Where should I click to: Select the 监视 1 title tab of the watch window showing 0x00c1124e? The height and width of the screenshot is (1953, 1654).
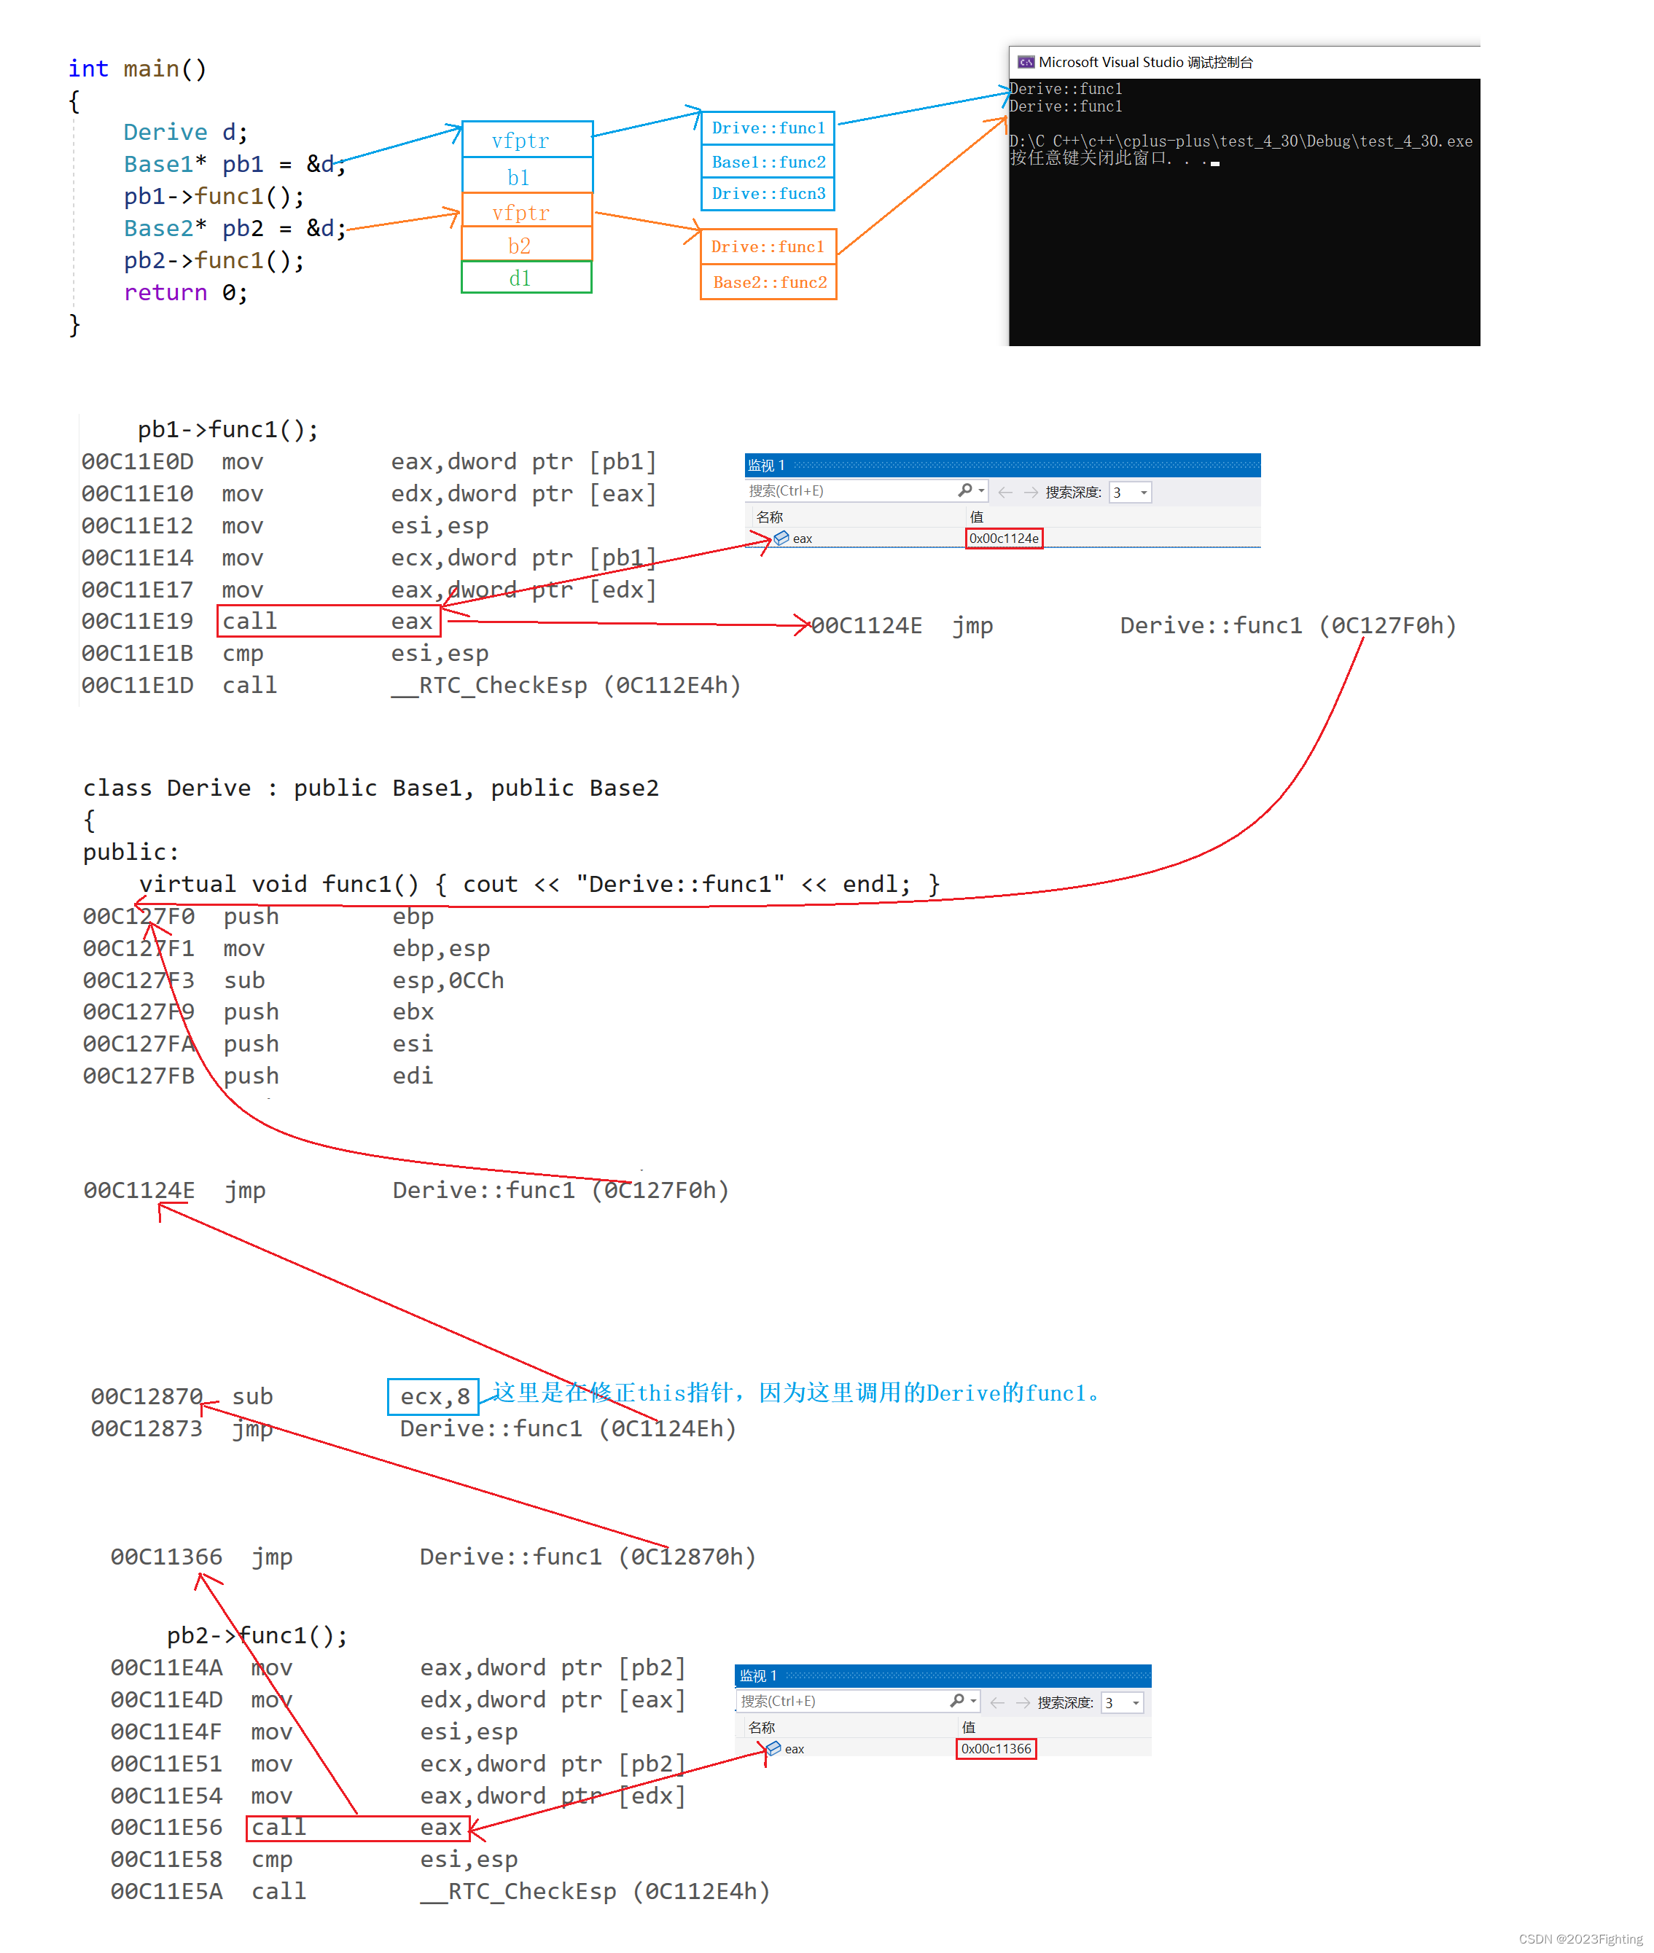tap(766, 466)
